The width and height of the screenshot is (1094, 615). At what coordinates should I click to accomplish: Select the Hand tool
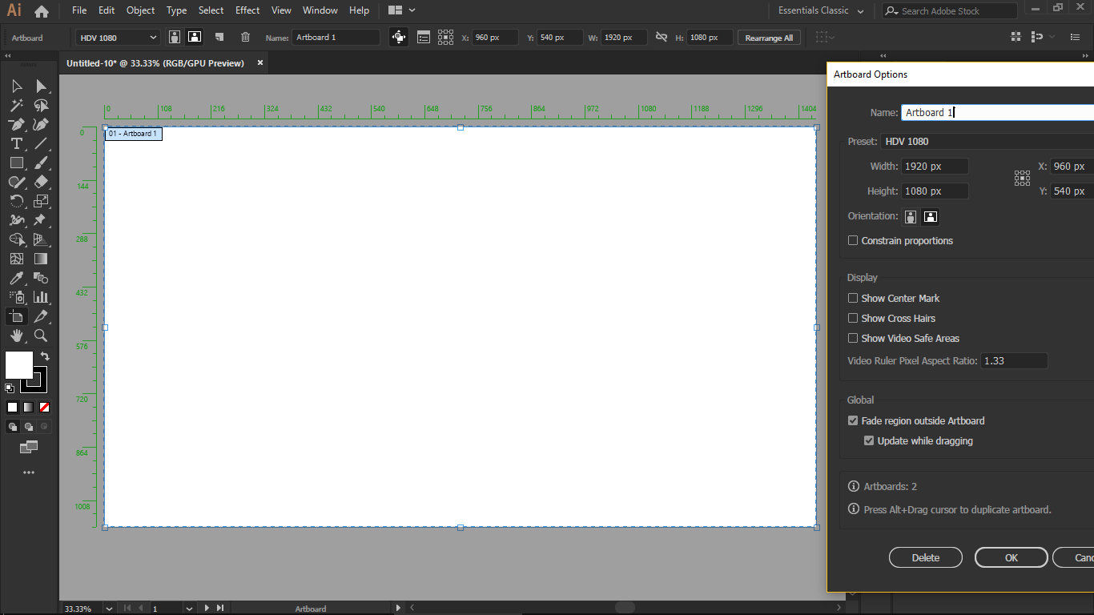[17, 336]
